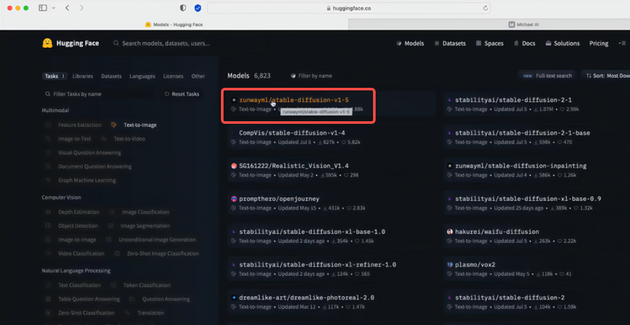
Task: Select the Datasets filter tab in sidebar
Action: (111, 76)
